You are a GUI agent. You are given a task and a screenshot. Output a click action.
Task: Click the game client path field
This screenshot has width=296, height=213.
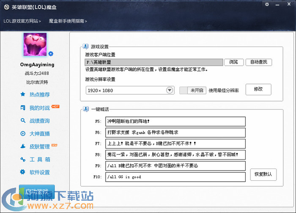click(154, 62)
